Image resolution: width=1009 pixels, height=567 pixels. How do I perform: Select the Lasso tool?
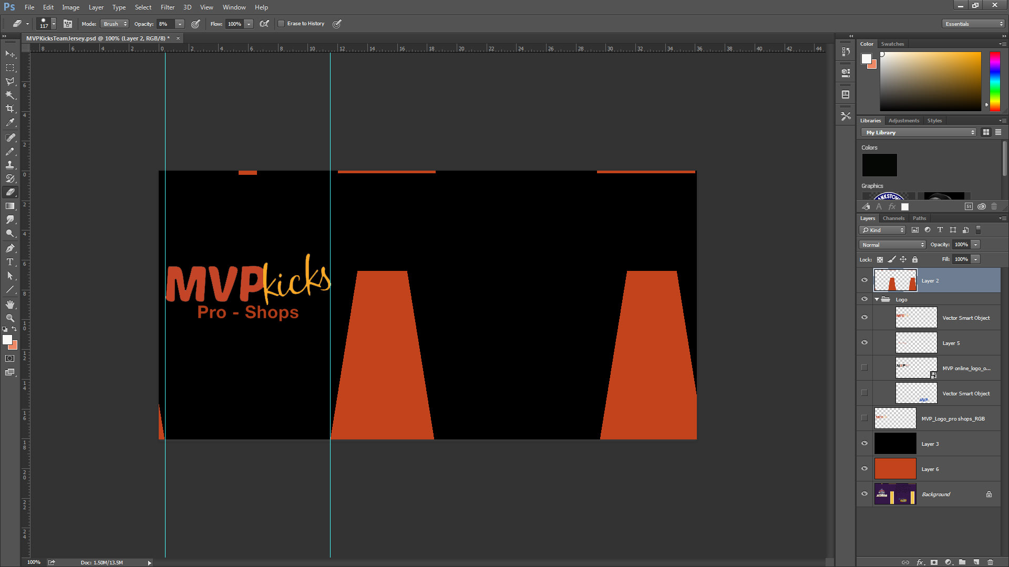click(10, 81)
